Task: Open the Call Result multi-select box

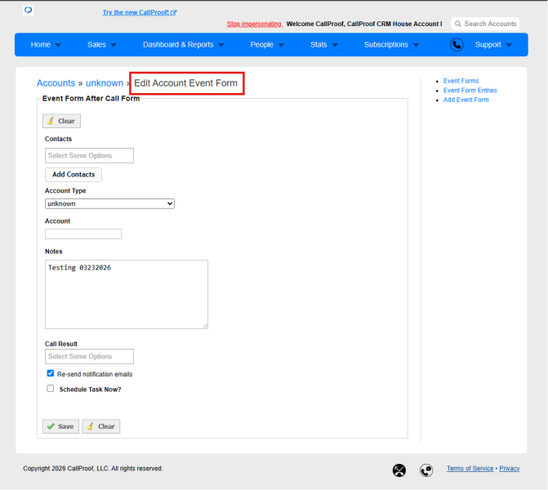Action: 89,357
